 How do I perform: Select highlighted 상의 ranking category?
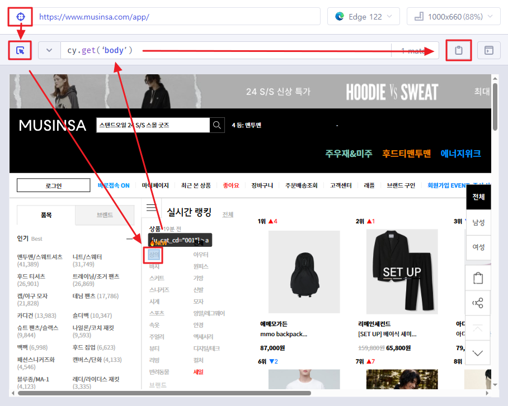pyautogui.click(x=154, y=255)
